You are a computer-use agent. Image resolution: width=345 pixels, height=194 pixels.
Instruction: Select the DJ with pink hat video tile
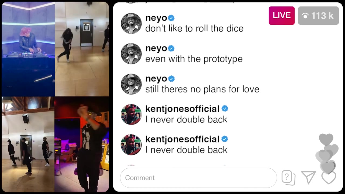coord(28,49)
